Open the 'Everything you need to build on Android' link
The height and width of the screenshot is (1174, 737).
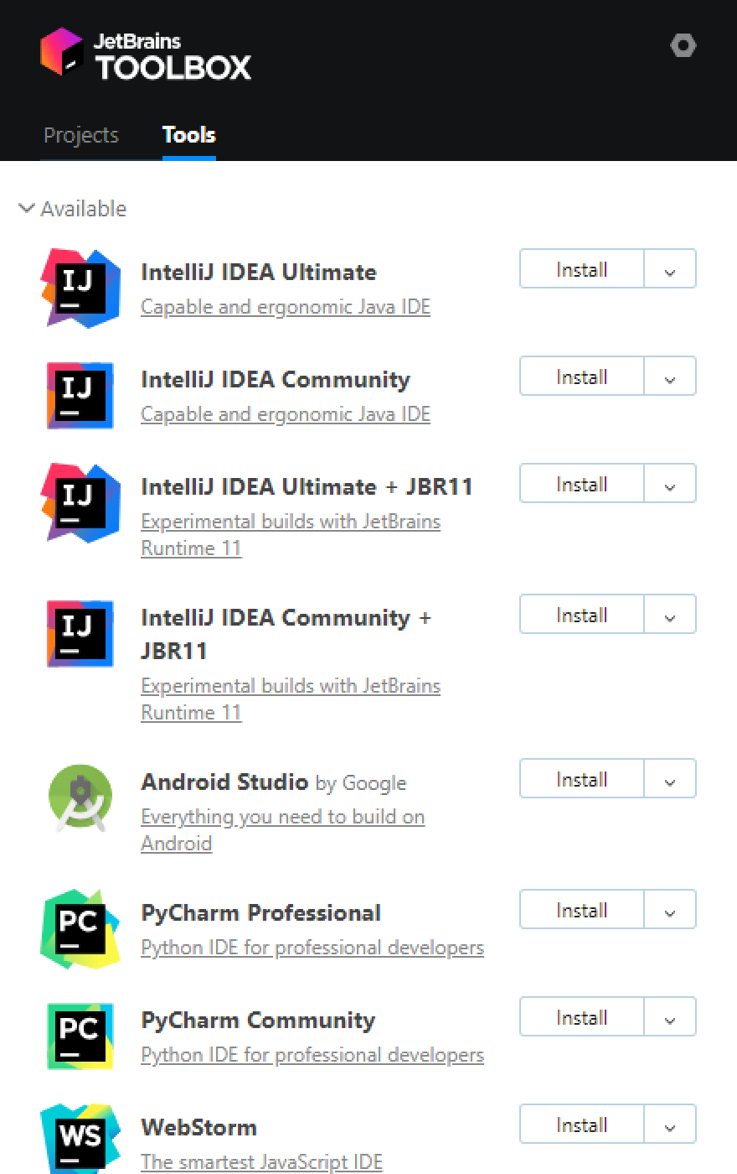click(x=282, y=830)
